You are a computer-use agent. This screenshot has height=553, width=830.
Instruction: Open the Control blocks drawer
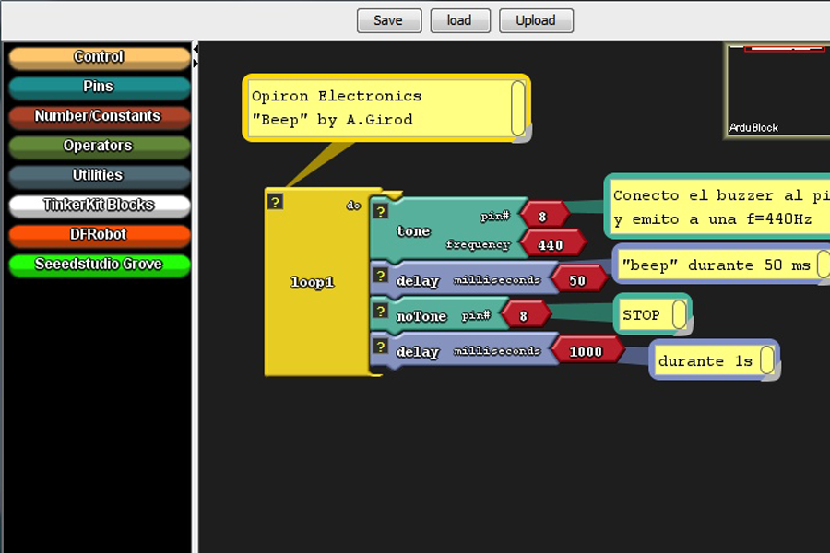99,57
